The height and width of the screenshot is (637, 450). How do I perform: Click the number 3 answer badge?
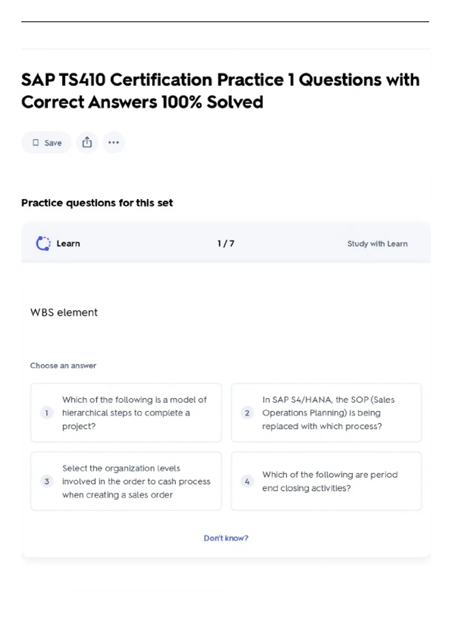(46, 481)
